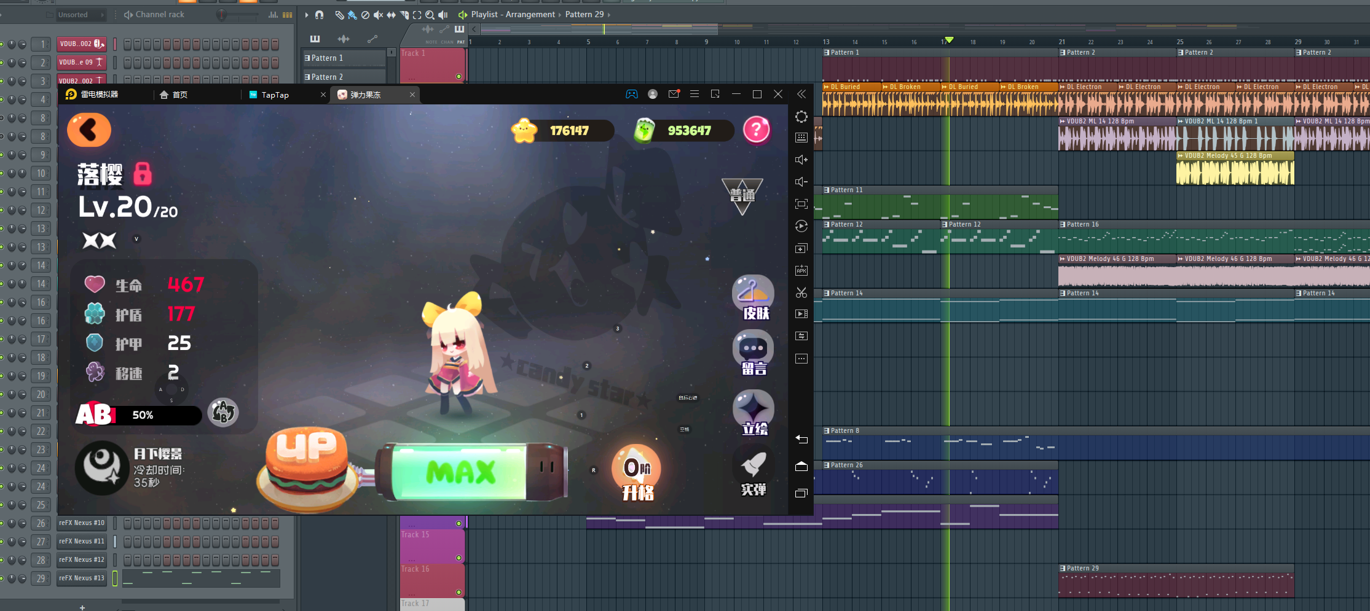The height and width of the screenshot is (611, 1370).
Task: Toggle mute LED for channel rack row 26
Action: [x=2, y=523]
